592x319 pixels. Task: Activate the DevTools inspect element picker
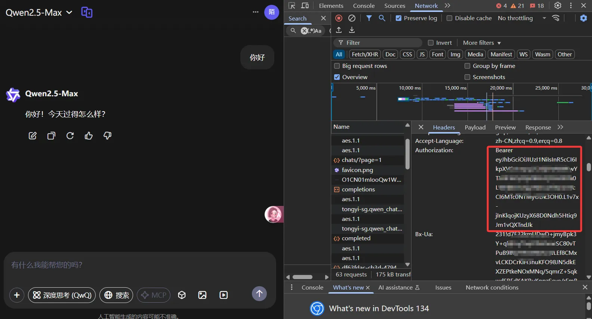click(x=292, y=6)
